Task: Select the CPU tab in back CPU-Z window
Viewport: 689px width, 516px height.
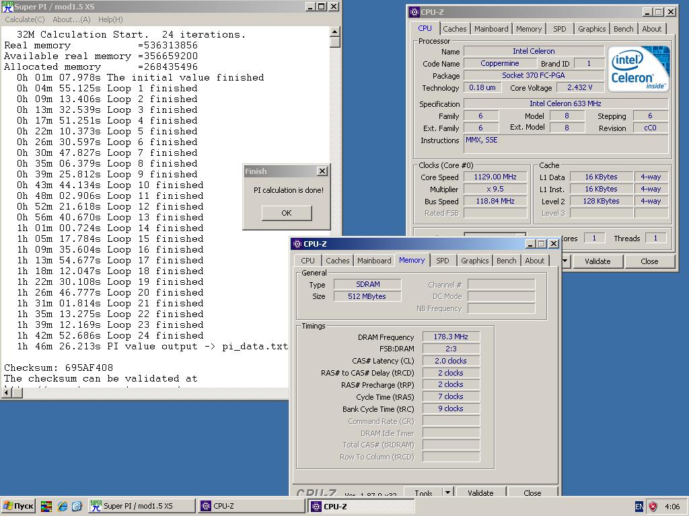Action: coord(425,28)
